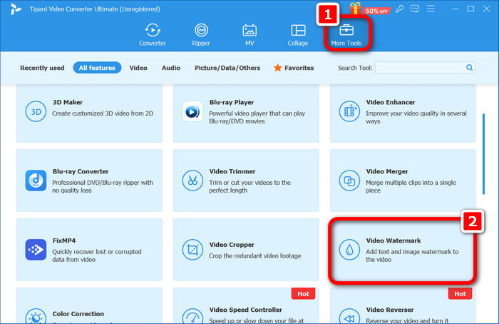Open the Video Watermark tool title
Viewport: 499px width, 324px height.
tap(393, 241)
